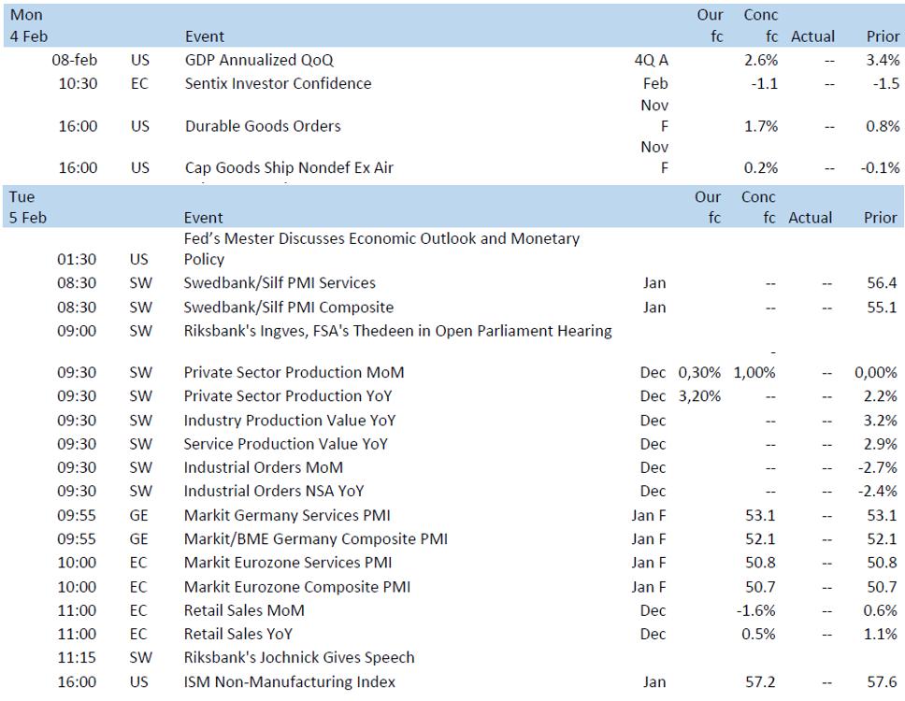Click our forecast value '0,30%'
This screenshot has width=905, height=701.
coord(699,373)
